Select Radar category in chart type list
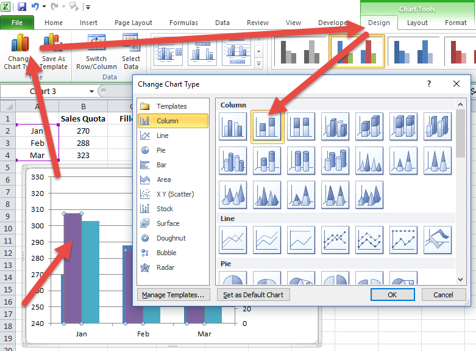The height and width of the screenshot is (351, 476). pos(173,267)
